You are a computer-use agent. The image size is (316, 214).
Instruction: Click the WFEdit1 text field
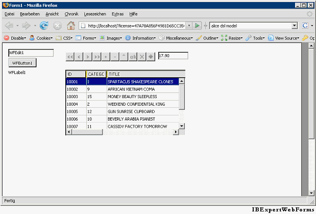pos(31,53)
